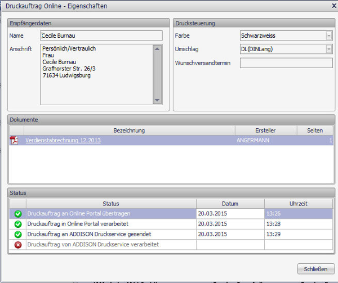Click green check icon for Druckservice gesendet
Screen dimensions: 338x283
tap(18, 234)
